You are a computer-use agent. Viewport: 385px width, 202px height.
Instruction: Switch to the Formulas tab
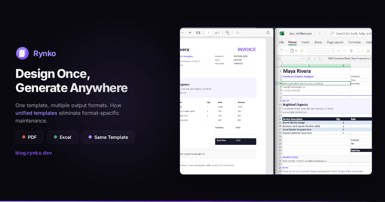click(x=355, y=42)
